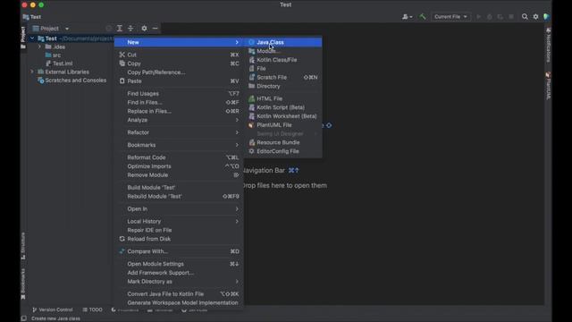Select the src folder in tree

pos(54,55)
